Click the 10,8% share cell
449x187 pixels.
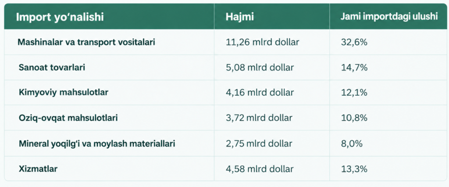354,118
